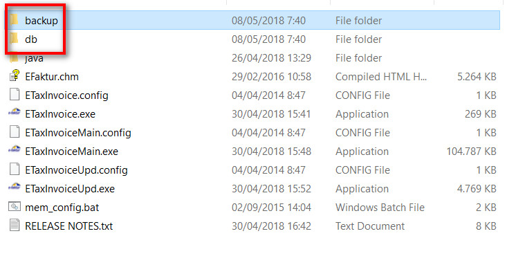The width and height of the screenshot is (516, 256).
Task: Select the ETaxInvoiceMain.config file name
Action: 78,133
